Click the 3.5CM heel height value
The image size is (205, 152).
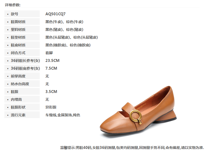point(51,92)
